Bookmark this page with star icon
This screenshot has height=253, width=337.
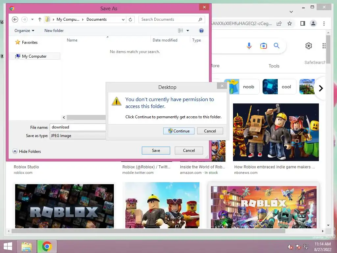coord(290,23)
